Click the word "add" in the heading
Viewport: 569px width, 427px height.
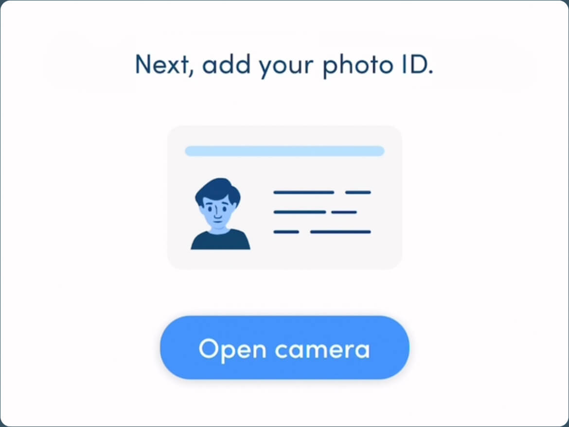pos(227,64)
